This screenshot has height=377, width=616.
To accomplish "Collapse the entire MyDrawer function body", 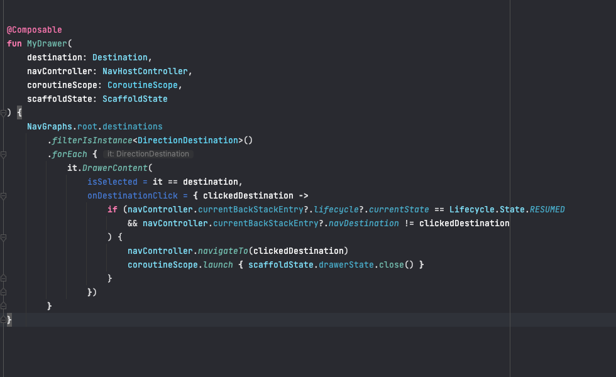I will tap(4, 112).
